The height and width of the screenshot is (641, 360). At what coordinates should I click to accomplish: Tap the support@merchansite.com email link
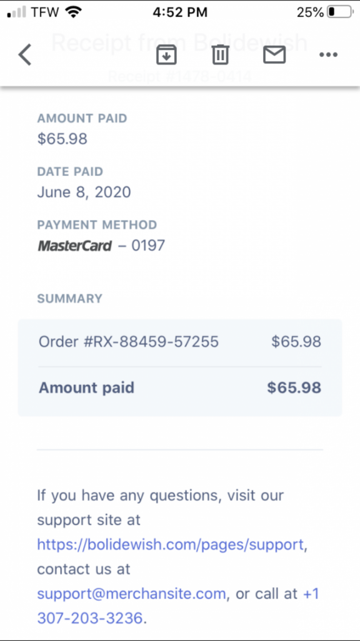131,593
